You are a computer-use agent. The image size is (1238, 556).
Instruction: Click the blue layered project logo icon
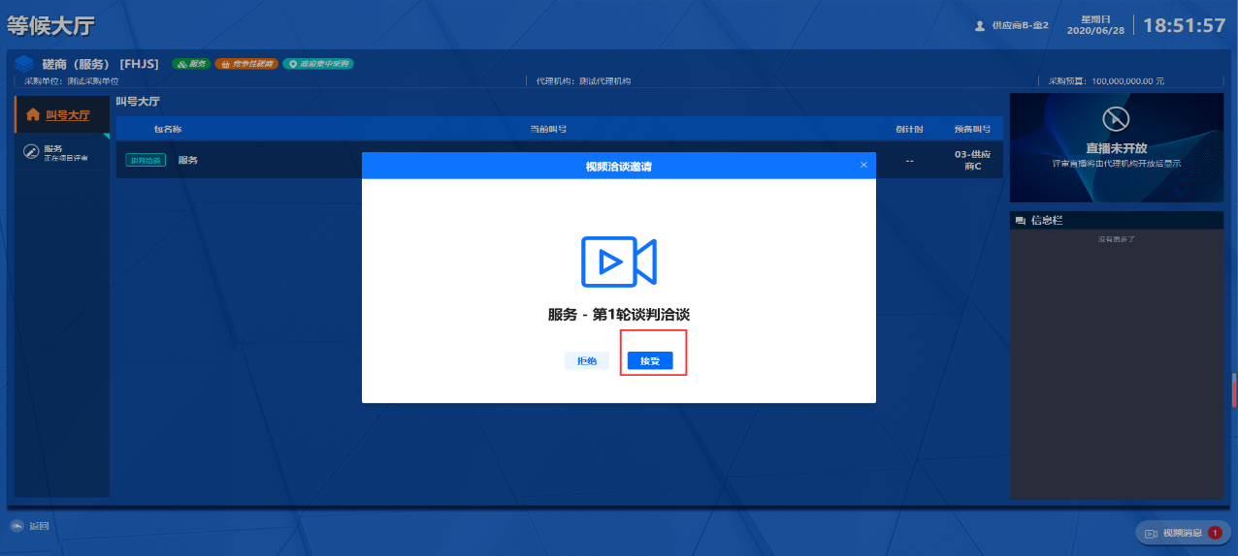click(x=23, y=64)
